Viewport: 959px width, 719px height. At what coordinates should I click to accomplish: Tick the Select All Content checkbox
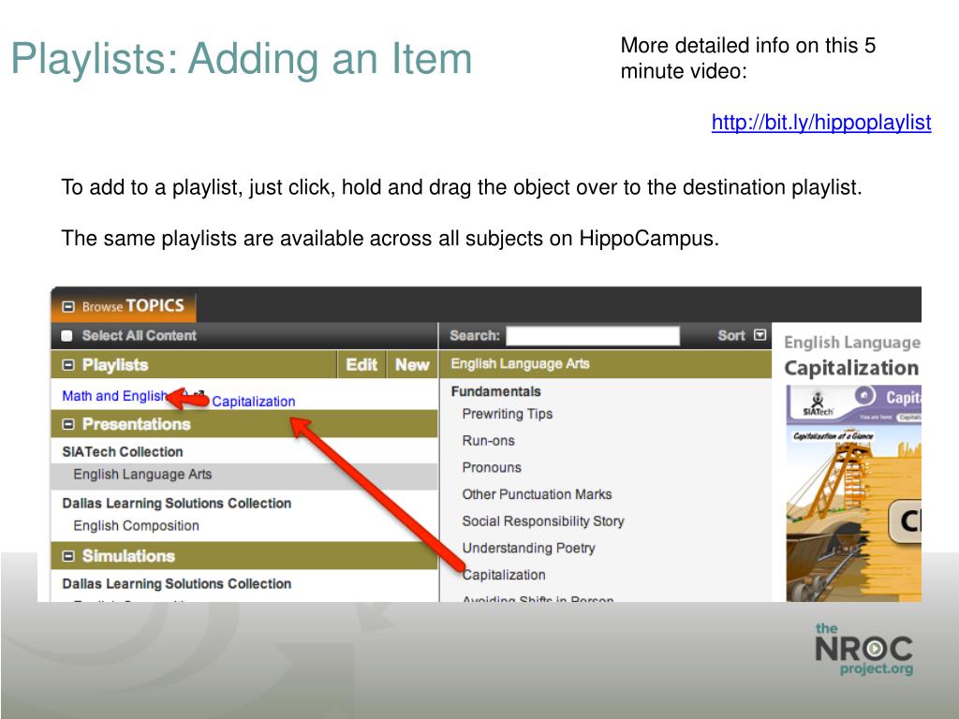[x=67, y=336]
